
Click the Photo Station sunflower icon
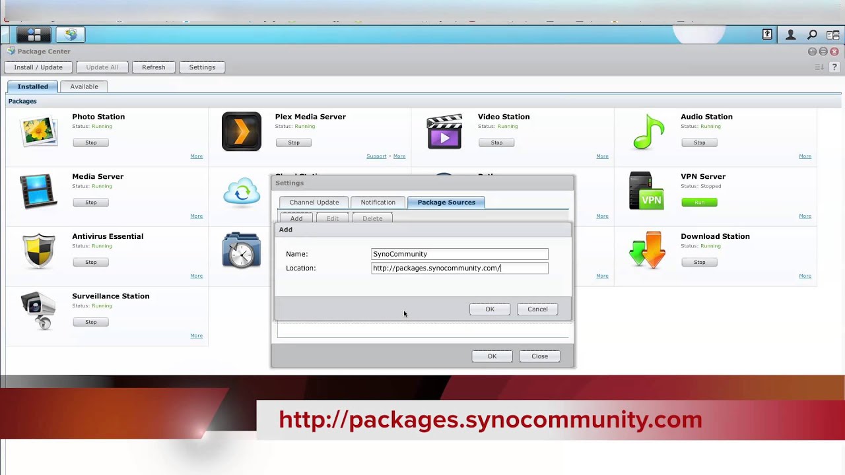point(38,132)
